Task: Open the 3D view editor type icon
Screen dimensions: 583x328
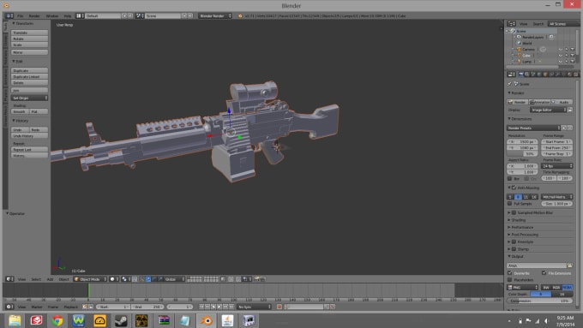Action: (x=9, y=279)
